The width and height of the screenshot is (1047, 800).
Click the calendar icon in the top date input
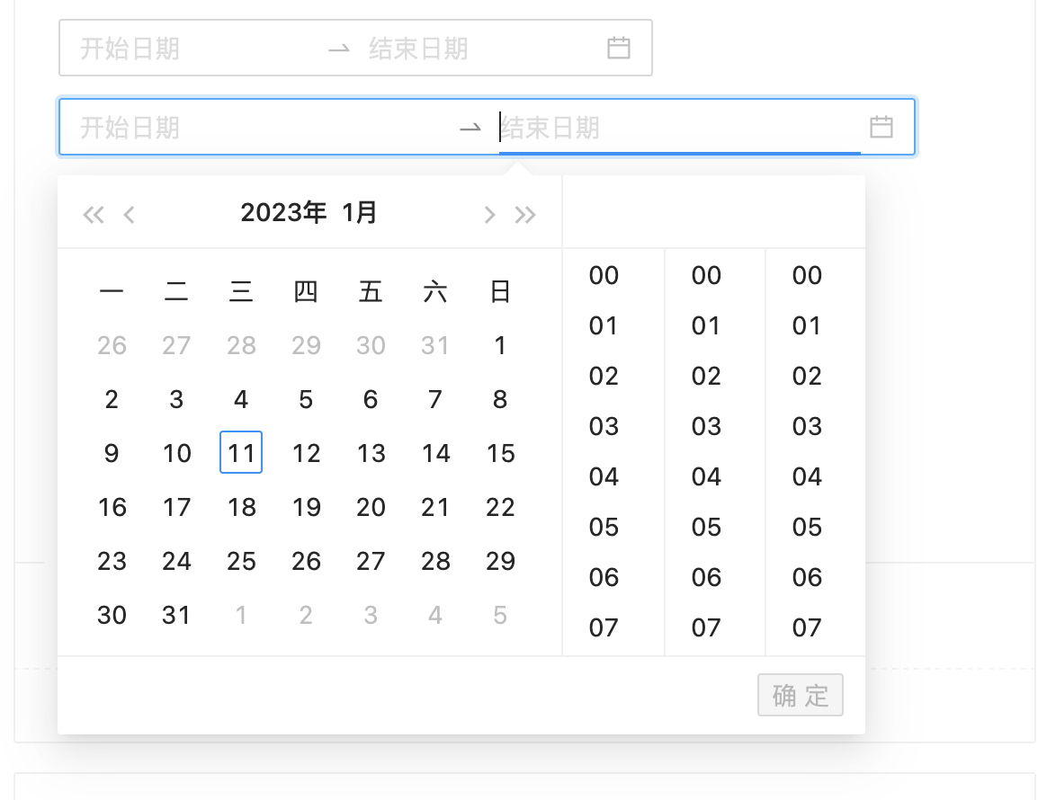tap(618, 49)
